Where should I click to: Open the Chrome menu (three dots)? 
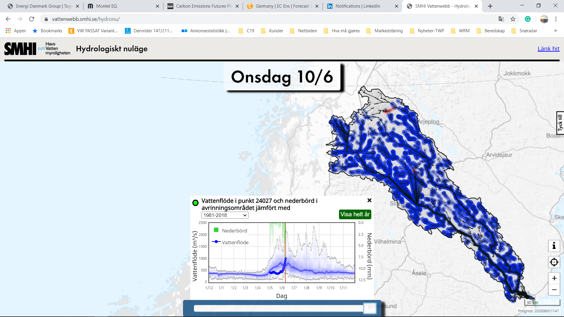point(556,19)
